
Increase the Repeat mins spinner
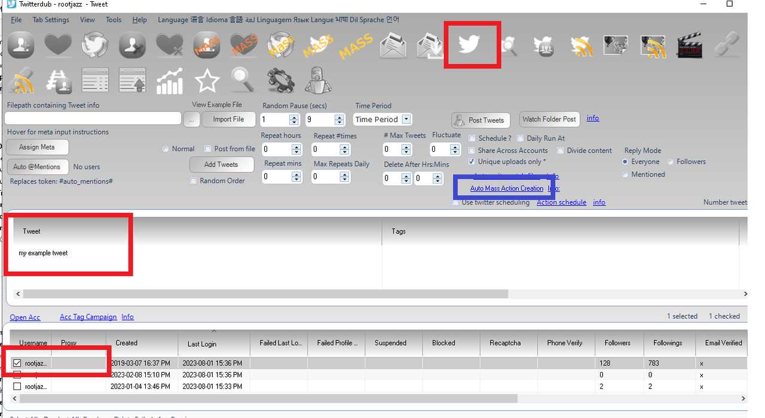tap(296, 174)
